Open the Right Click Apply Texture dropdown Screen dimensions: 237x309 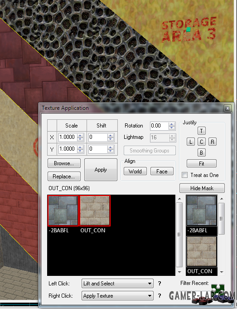[x=117, y=296]
